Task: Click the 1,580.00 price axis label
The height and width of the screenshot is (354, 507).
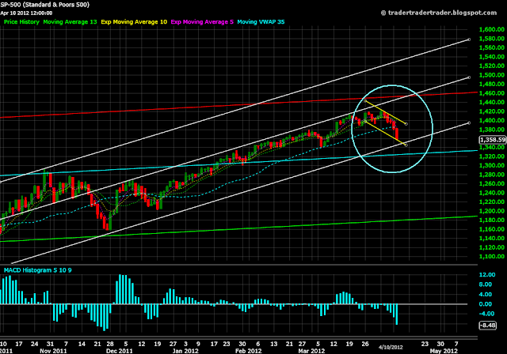Action: pos(491,39)
